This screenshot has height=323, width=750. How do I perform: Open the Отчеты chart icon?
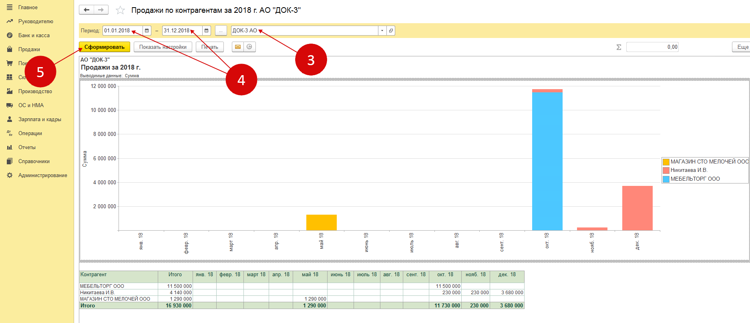point(10,147)
